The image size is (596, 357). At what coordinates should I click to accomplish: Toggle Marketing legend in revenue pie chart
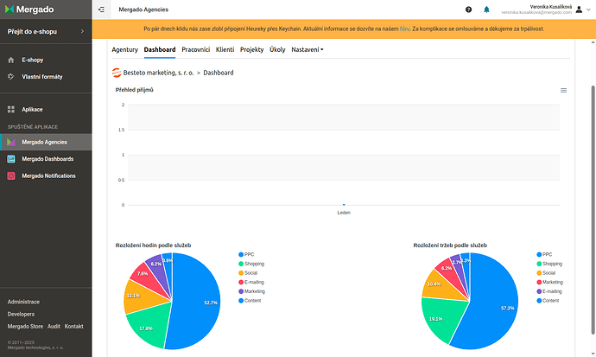pyautogui.click(x=549, y=282)
